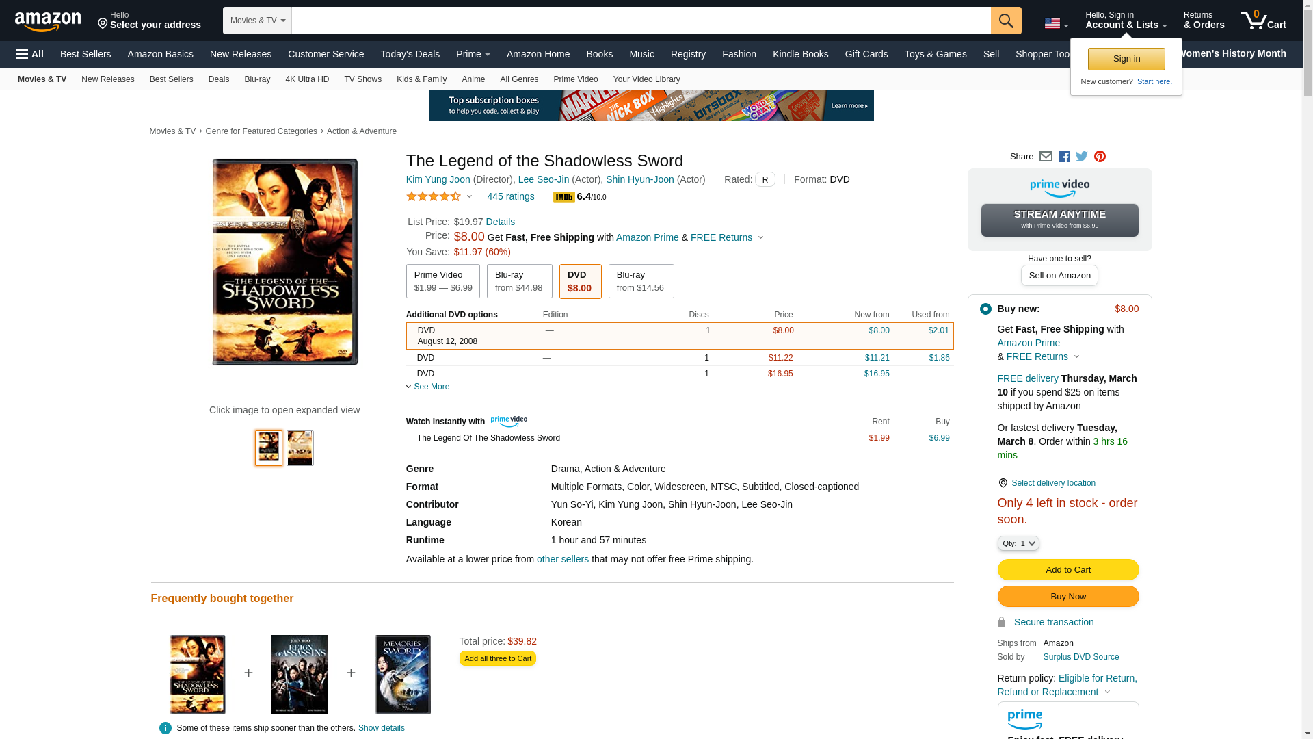Share on Twitter icon

[1082, 157]
